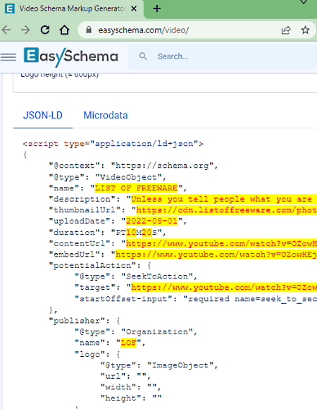Click the "potentialAction" key line
This screenshot has width=317, height=409.
pos(100,266)
